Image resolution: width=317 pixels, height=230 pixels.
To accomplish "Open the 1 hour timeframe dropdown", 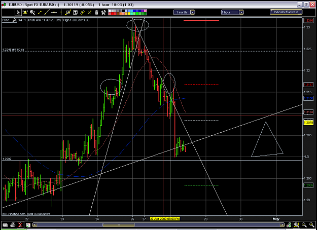I will (x=232, y=12).
